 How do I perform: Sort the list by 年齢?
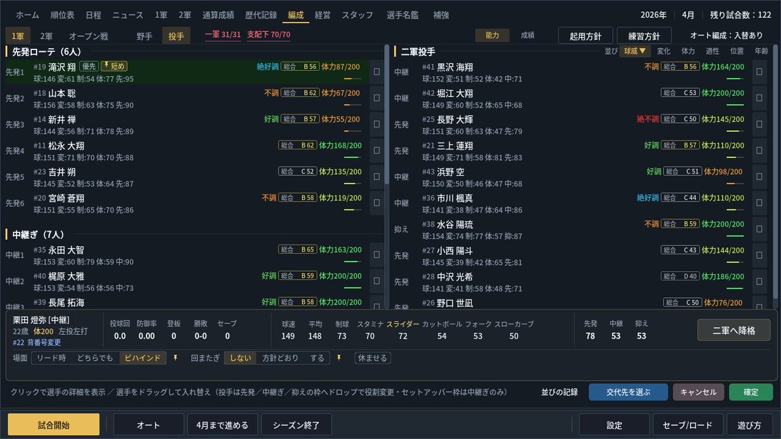(x=761, y=51)
